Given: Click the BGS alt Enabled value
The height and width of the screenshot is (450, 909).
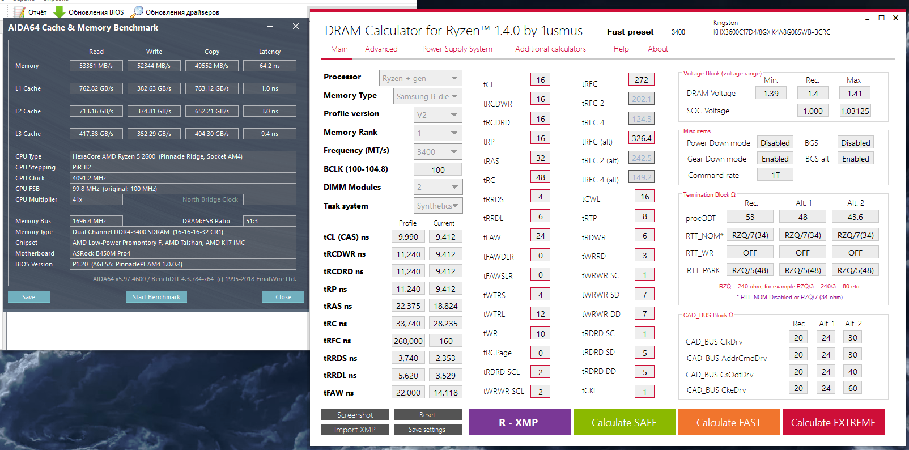Looking at the screenshot, I should pyautogui.click(x=856, y=159).
